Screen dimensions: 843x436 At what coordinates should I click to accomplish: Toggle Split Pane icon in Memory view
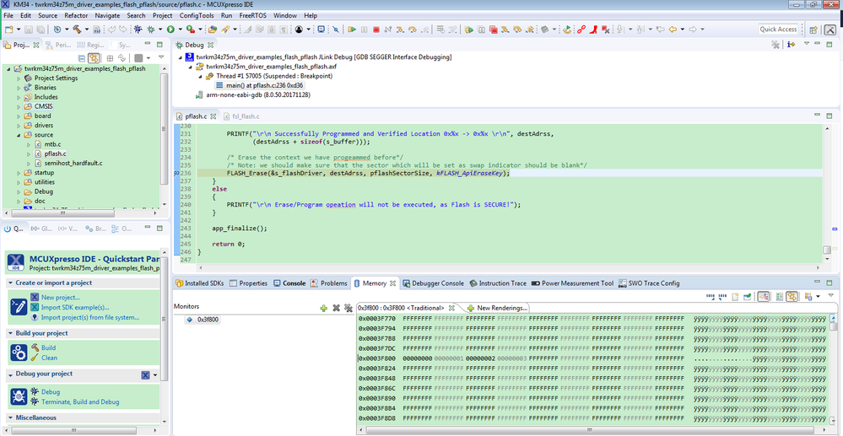coord(780,296)
